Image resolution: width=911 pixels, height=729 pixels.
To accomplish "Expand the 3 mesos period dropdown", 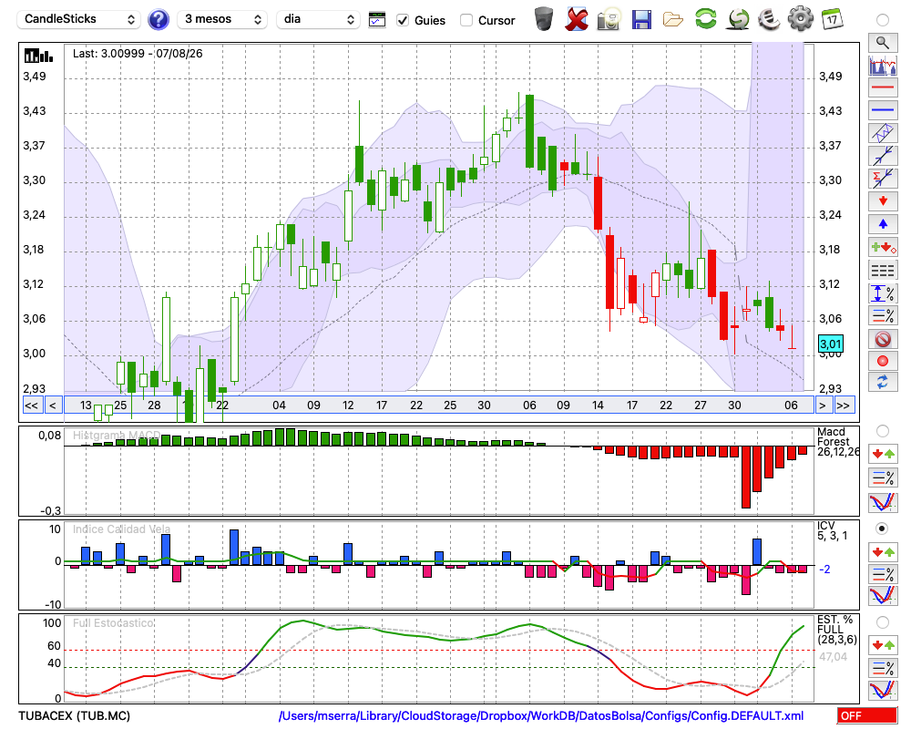I will tap(222, 19).
